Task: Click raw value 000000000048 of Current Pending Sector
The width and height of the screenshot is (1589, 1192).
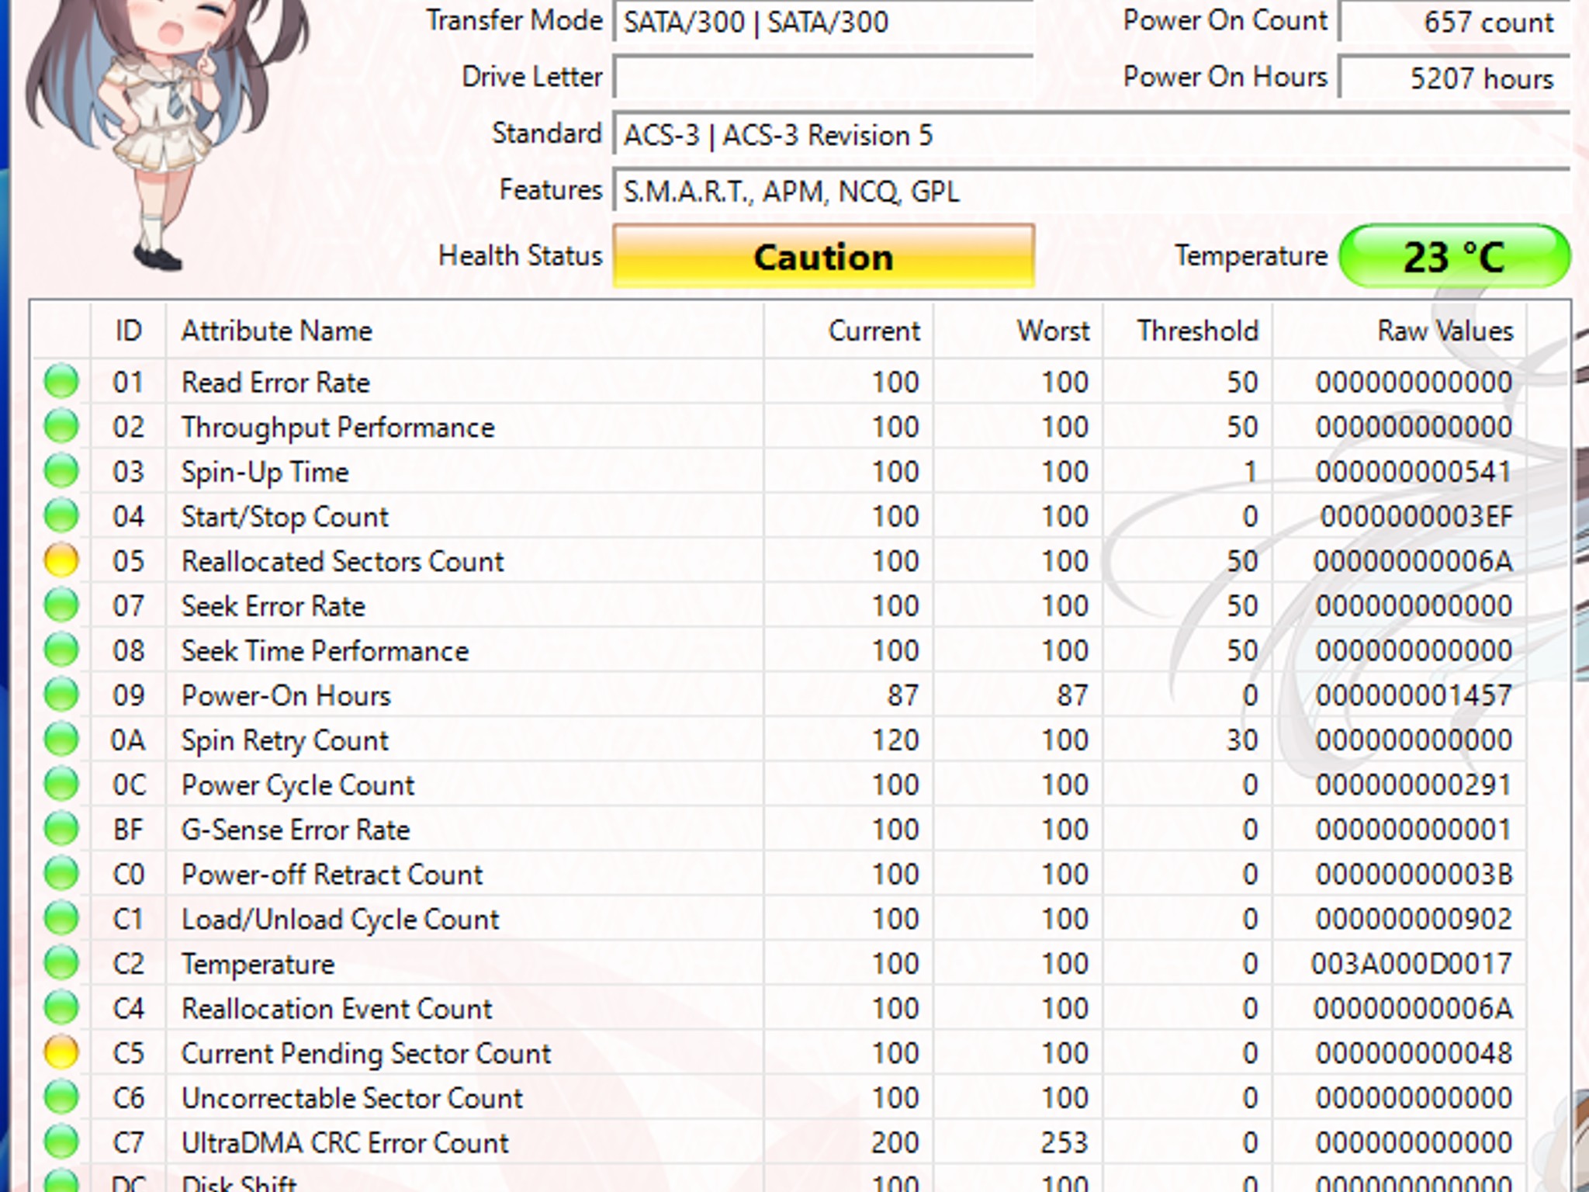Action: [x=1413, y=1053]
